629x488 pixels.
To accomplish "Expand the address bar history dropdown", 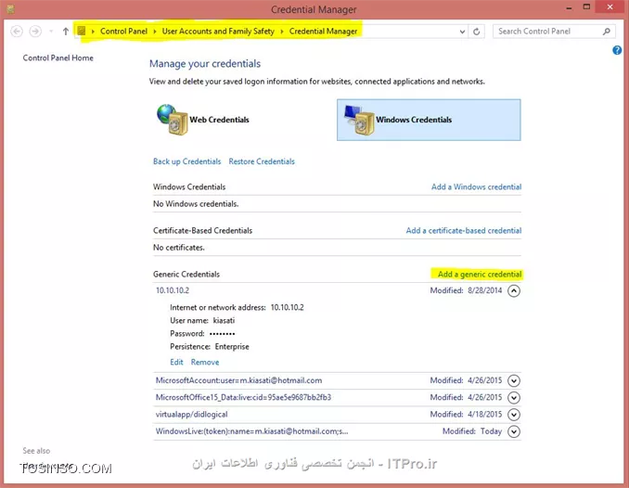I will [x=463, y=32].
